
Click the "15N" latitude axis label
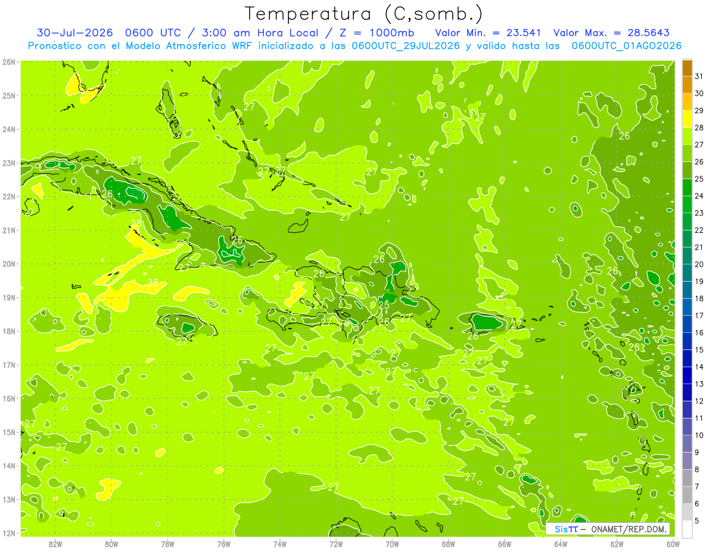10,432
